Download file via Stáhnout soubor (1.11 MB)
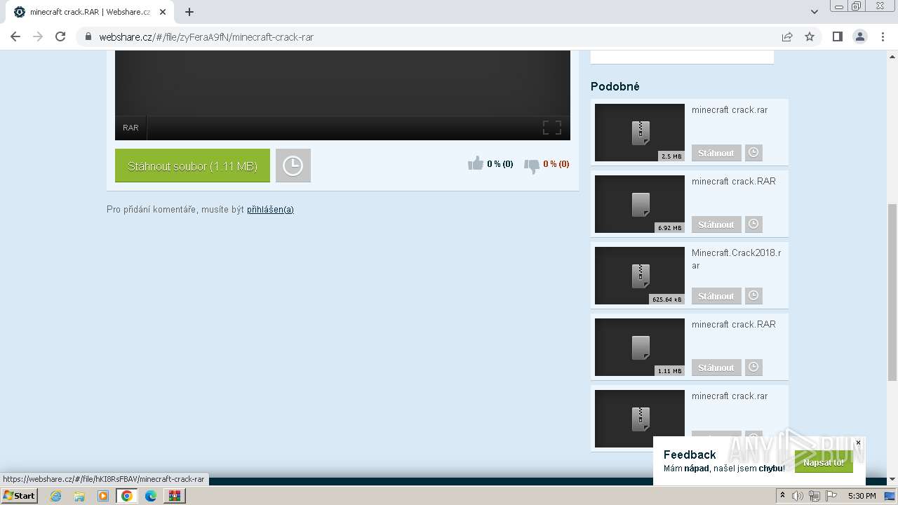The width and height of the screenshot is (898, 505). pyautogui.click(x=192, y=166)
